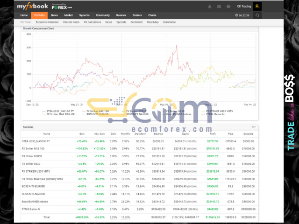This screenshot has width=299, height=224.
Task: Open FX Striker MAX DAX (GER40) VRTX system
Action: 43,179
